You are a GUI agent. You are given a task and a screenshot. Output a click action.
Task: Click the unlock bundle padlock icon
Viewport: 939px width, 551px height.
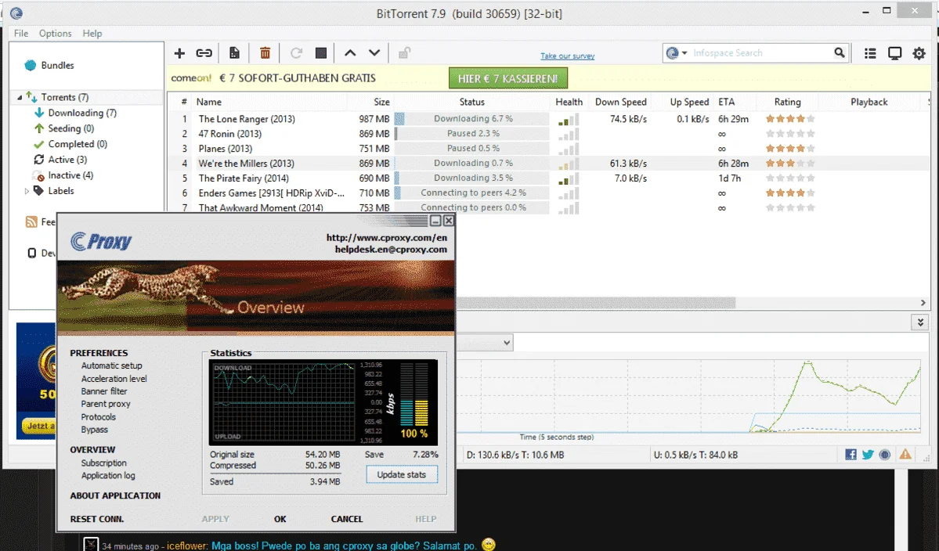click(404, 53)
